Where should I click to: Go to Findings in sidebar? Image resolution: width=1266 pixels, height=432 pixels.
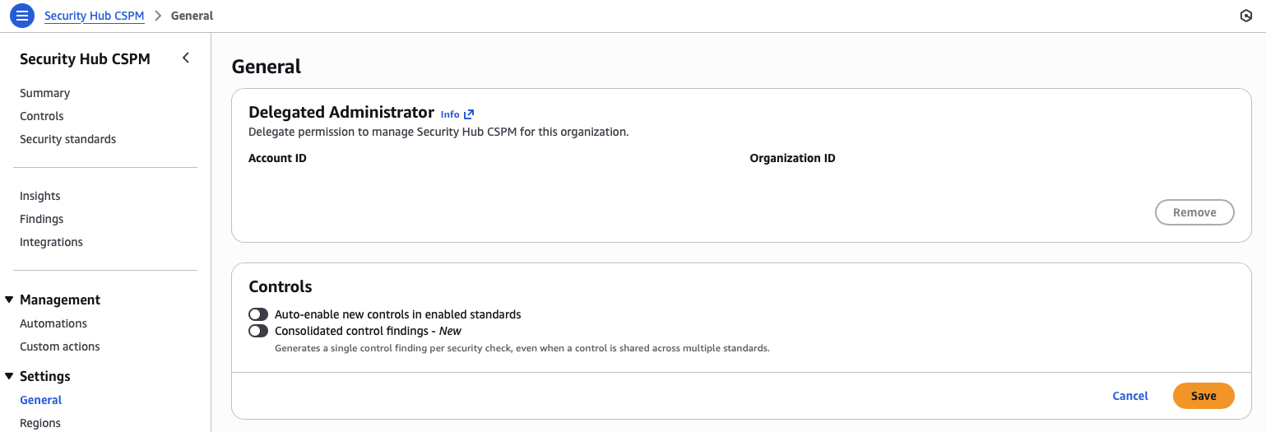[41, 219]
